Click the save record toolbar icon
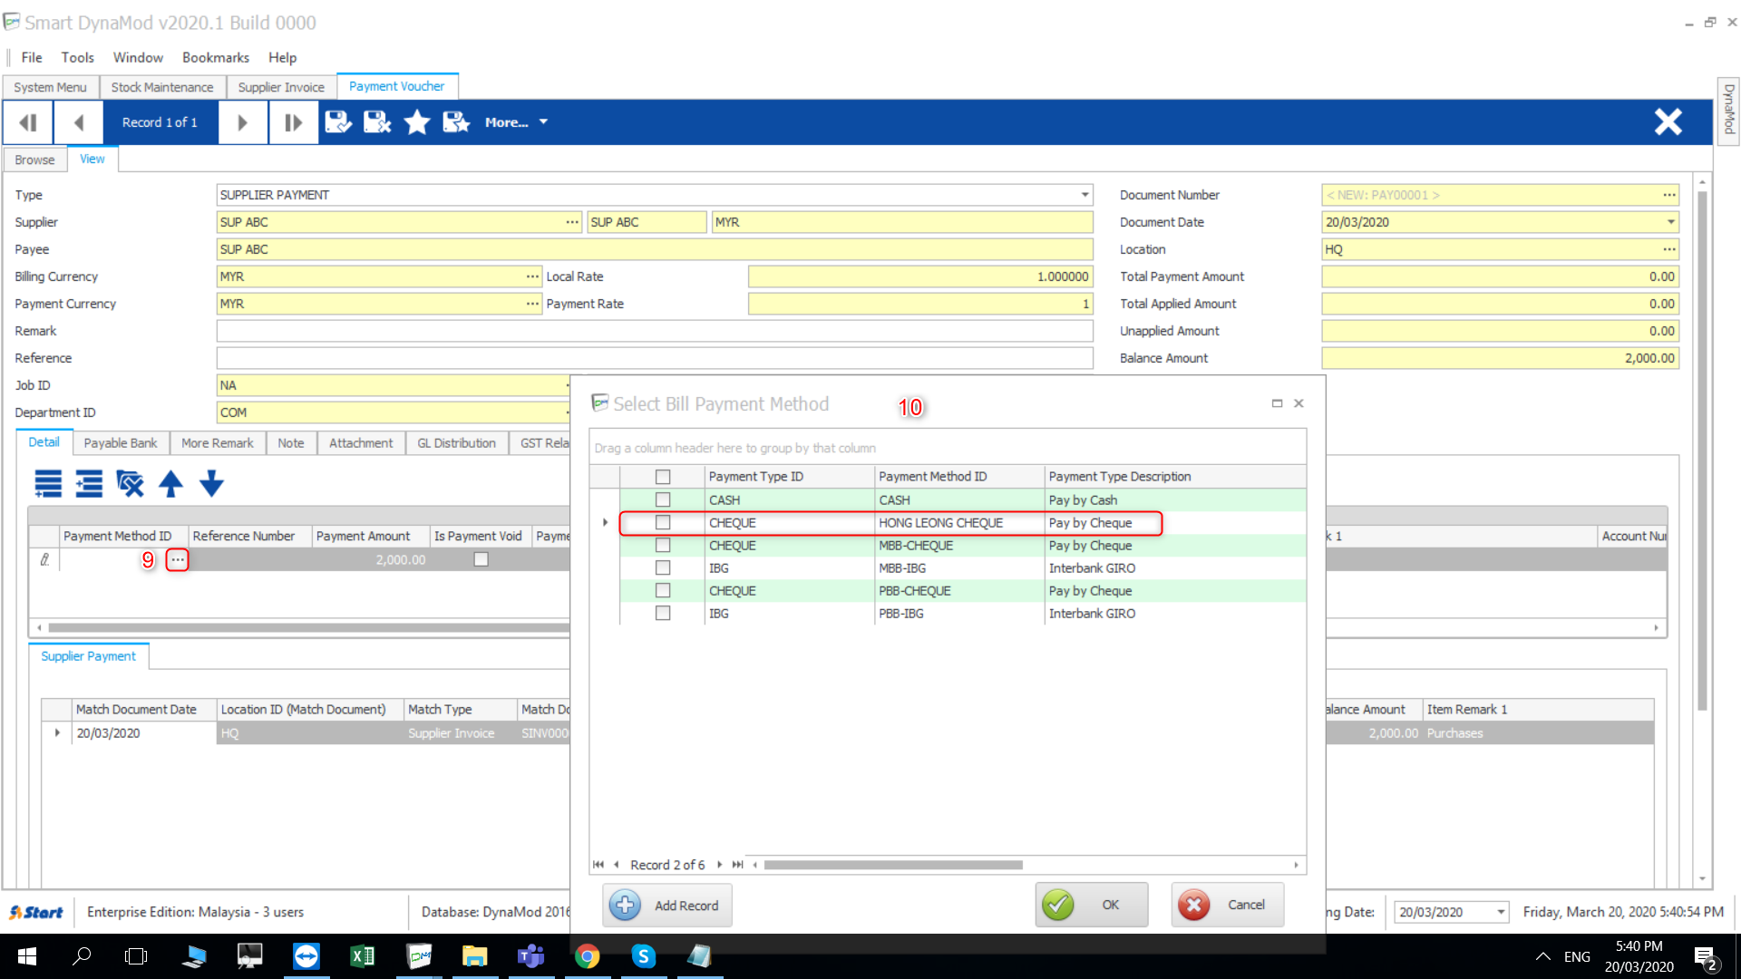1741x979 pixels. pos(338,121)
